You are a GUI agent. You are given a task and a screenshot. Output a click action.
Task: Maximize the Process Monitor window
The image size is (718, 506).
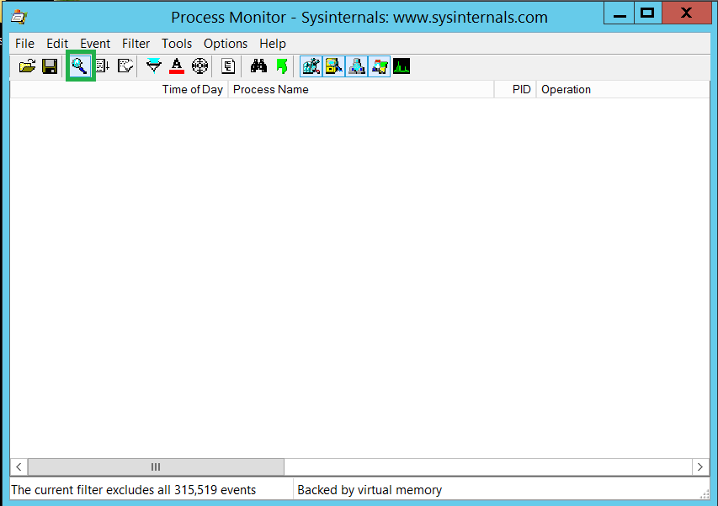[x=647, y=13]
